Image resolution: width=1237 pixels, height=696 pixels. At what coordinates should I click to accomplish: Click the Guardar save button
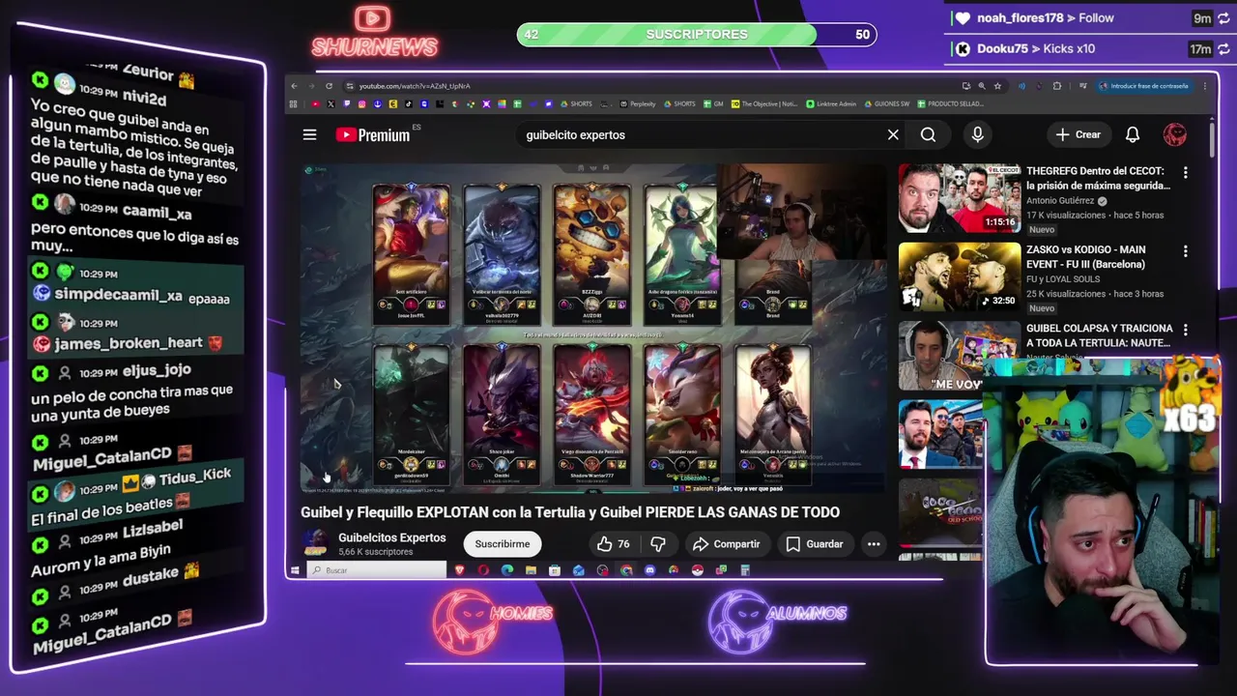click(x=815, y=544)
